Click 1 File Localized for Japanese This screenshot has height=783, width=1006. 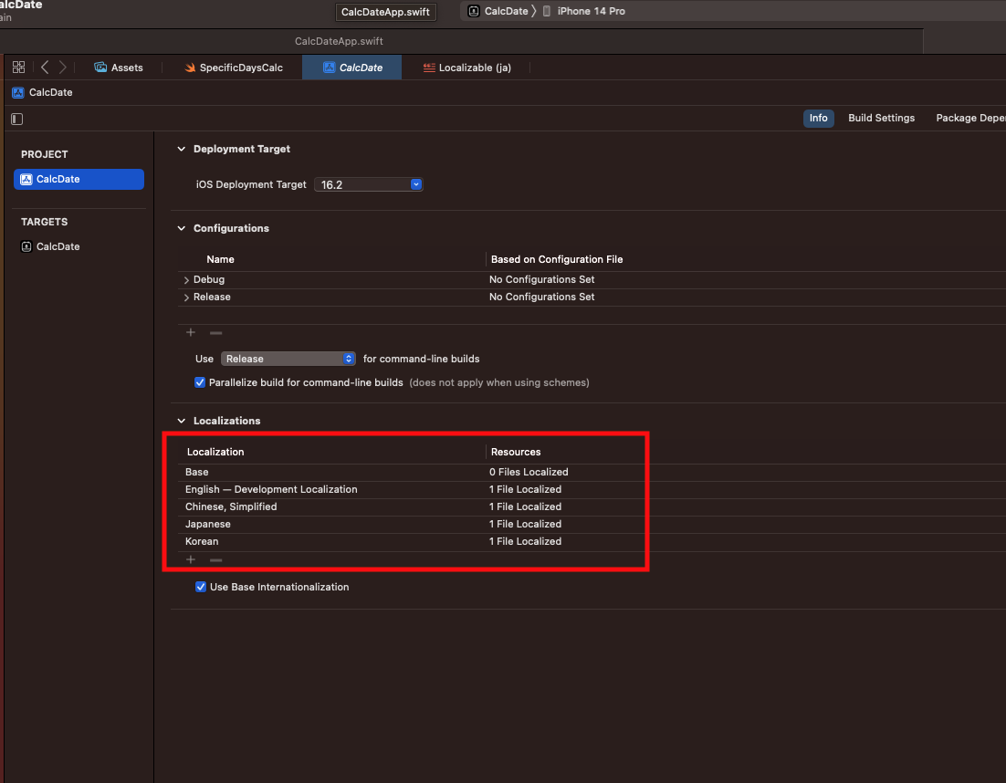[x=525, y=524]
